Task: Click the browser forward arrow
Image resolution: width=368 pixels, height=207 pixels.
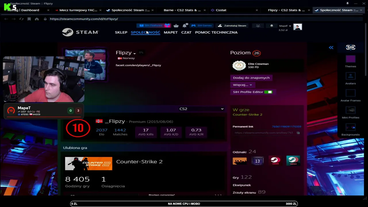Action: pos(14,19)
